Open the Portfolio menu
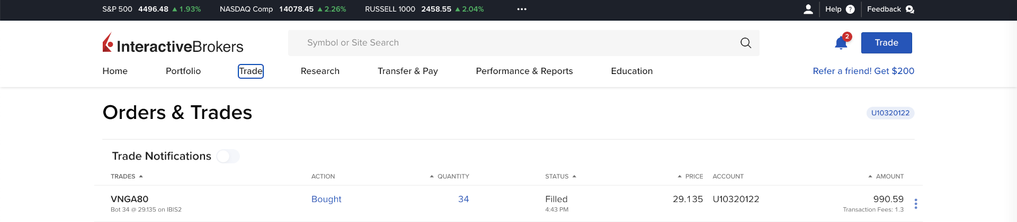Image resolution: width=1017 pixels, height=222 pixels. pyautogui.click(x=183, y=71)
